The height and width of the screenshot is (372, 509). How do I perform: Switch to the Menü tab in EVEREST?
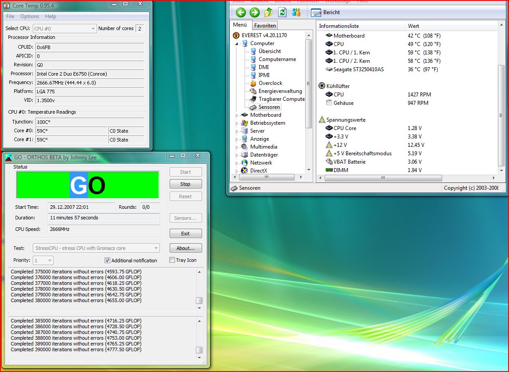pos(240,25)
